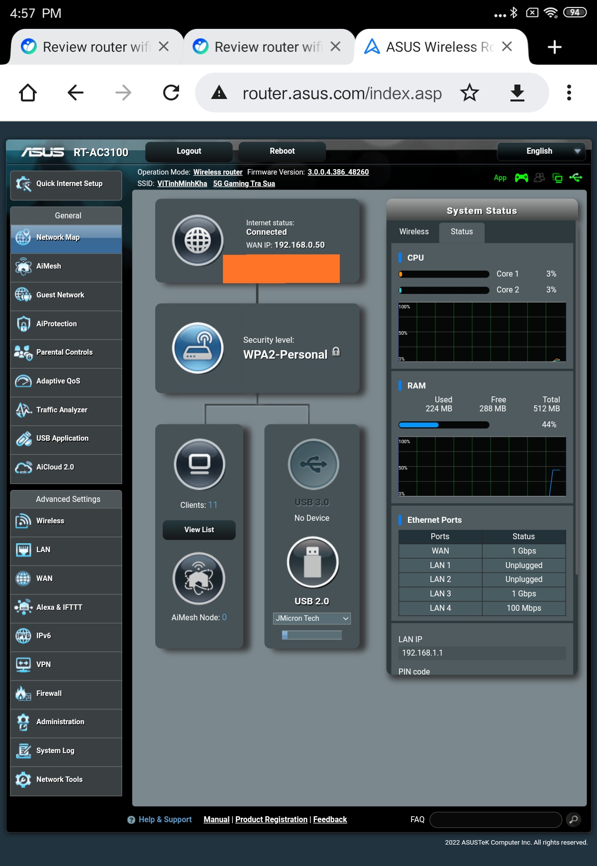Bookmark page with the star icon
This screenshot has height=866, width=597.
(x=469, y=93)
